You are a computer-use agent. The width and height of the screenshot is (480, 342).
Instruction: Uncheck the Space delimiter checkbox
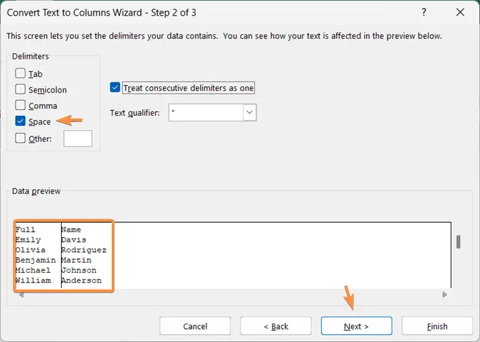pyautogui.click(x=20, y=121)
